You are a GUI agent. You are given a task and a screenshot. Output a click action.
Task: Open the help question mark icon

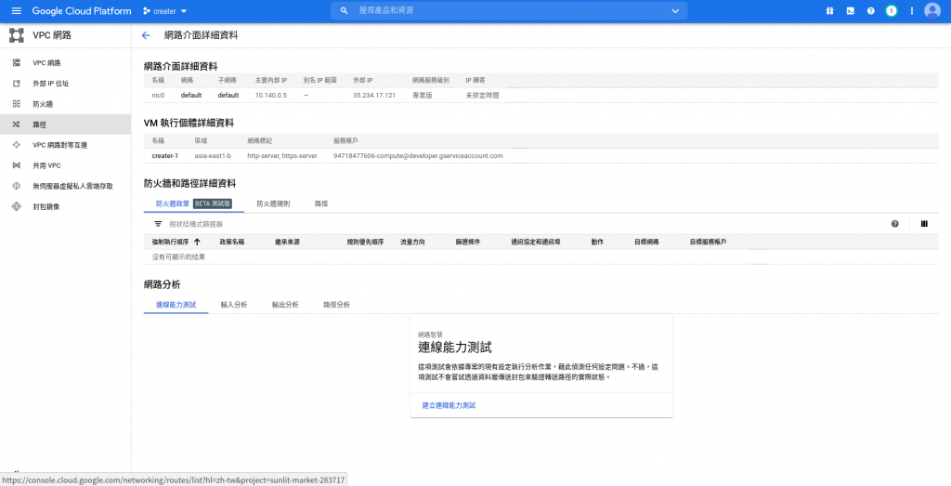point(871,11)
